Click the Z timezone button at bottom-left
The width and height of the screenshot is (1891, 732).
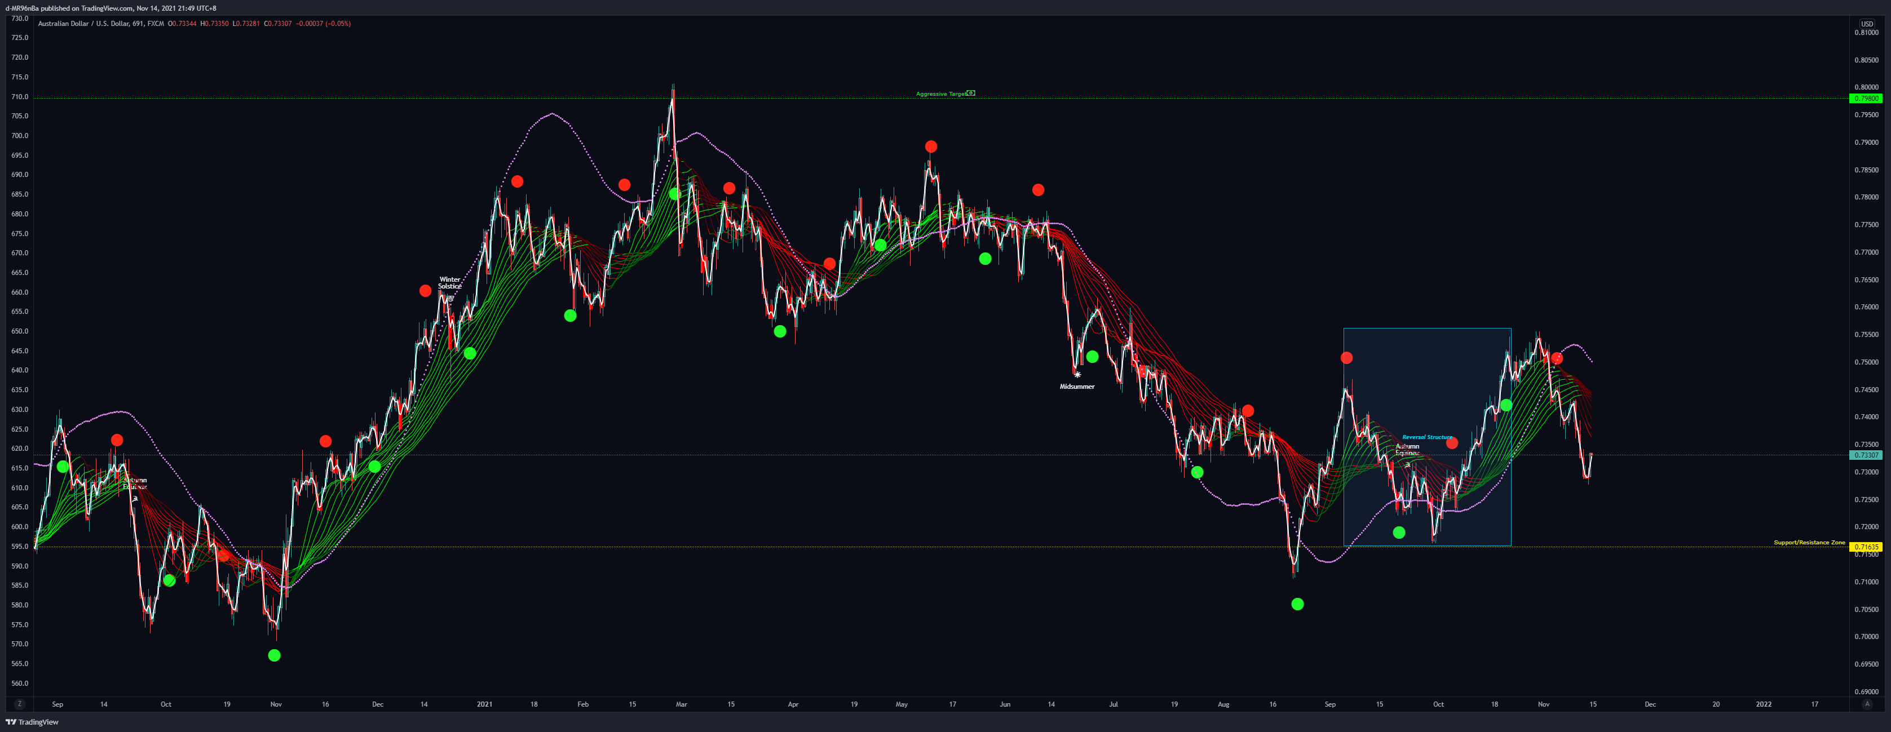tap(19, 704)
